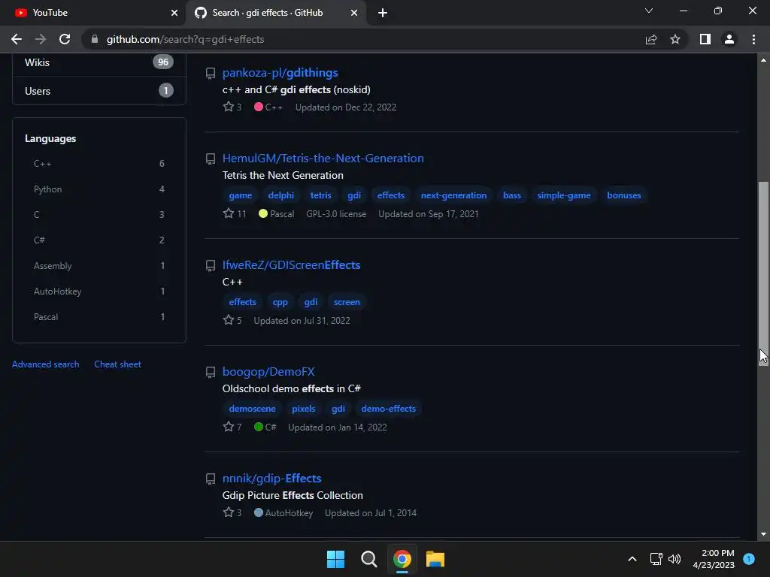The height and width of the screenshot is (577, 770).
Task: Click the 'simple-game' topic tag
Action: coord(564,195)
